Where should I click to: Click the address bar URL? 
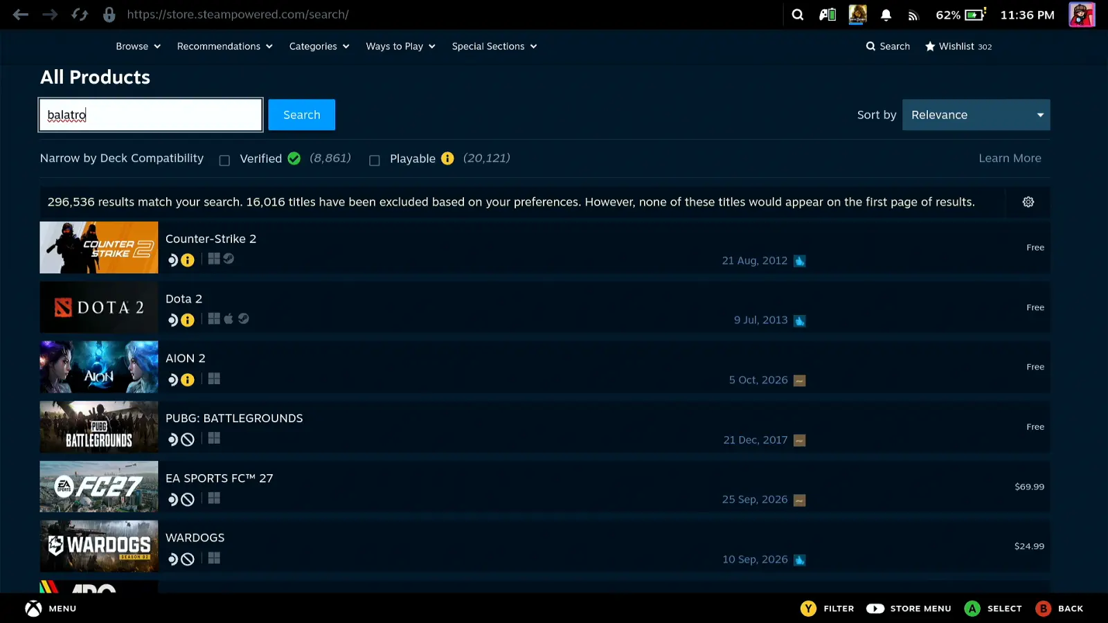[238, 15]
